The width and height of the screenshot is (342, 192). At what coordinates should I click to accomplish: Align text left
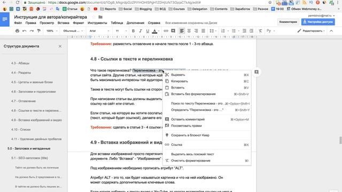click(x=182, y=31)
